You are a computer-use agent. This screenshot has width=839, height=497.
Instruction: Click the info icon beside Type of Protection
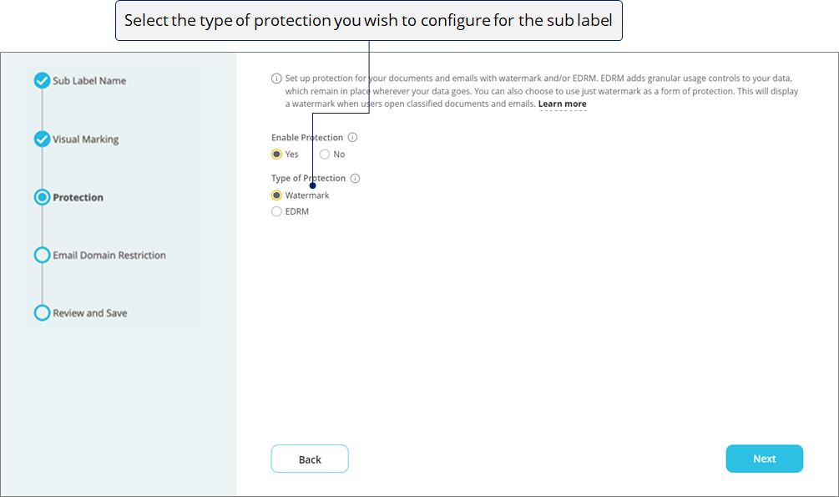tap(355, 179)
